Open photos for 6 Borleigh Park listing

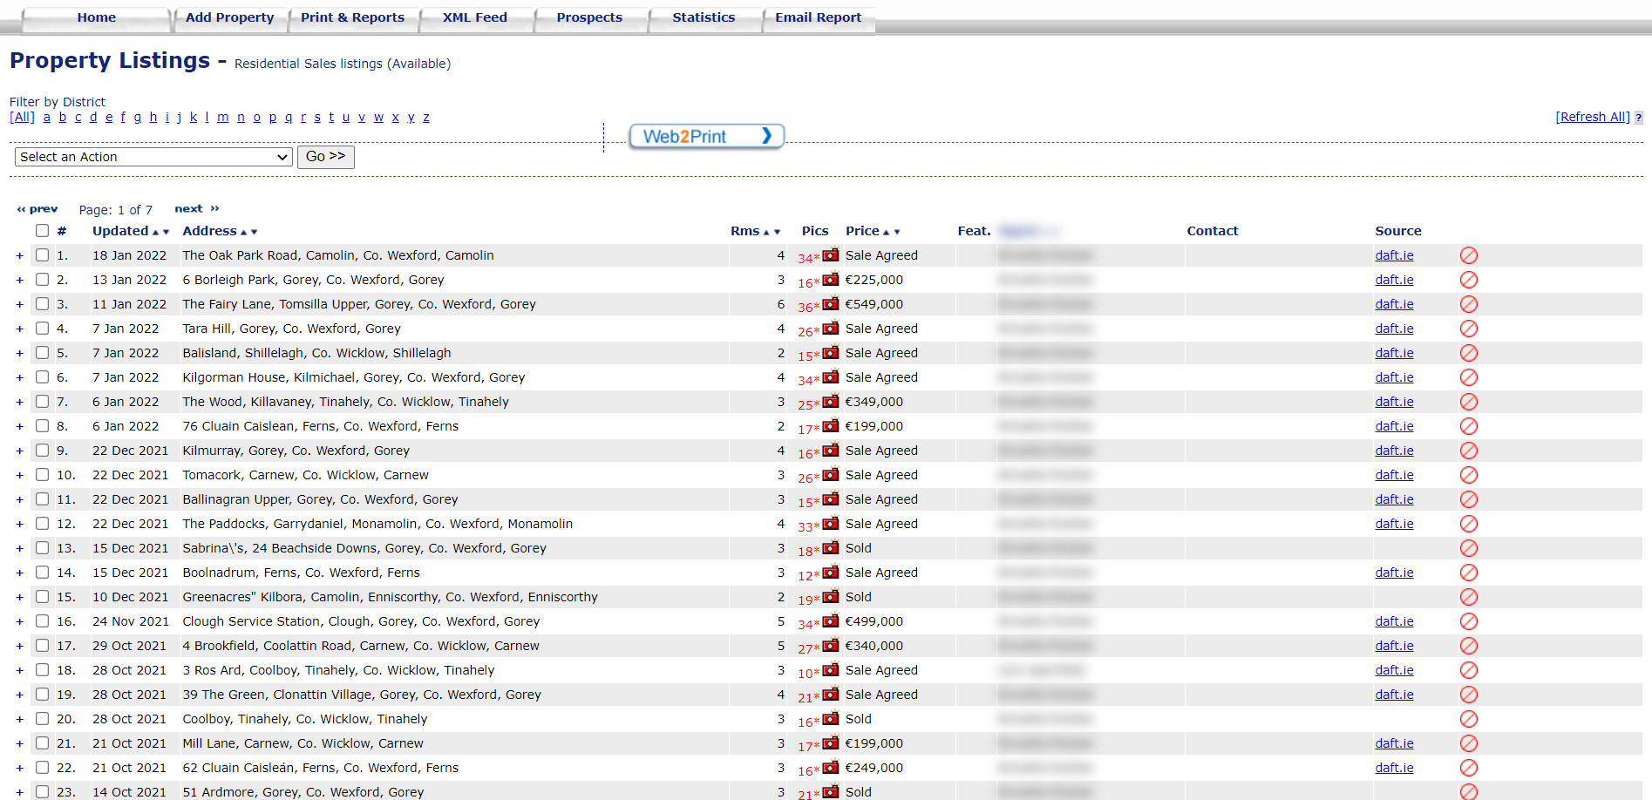coord(831,280)
